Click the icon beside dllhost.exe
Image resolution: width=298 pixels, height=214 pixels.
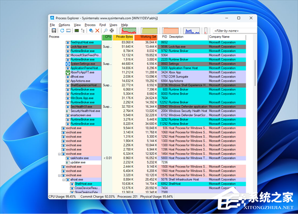[x=68, y=77]
